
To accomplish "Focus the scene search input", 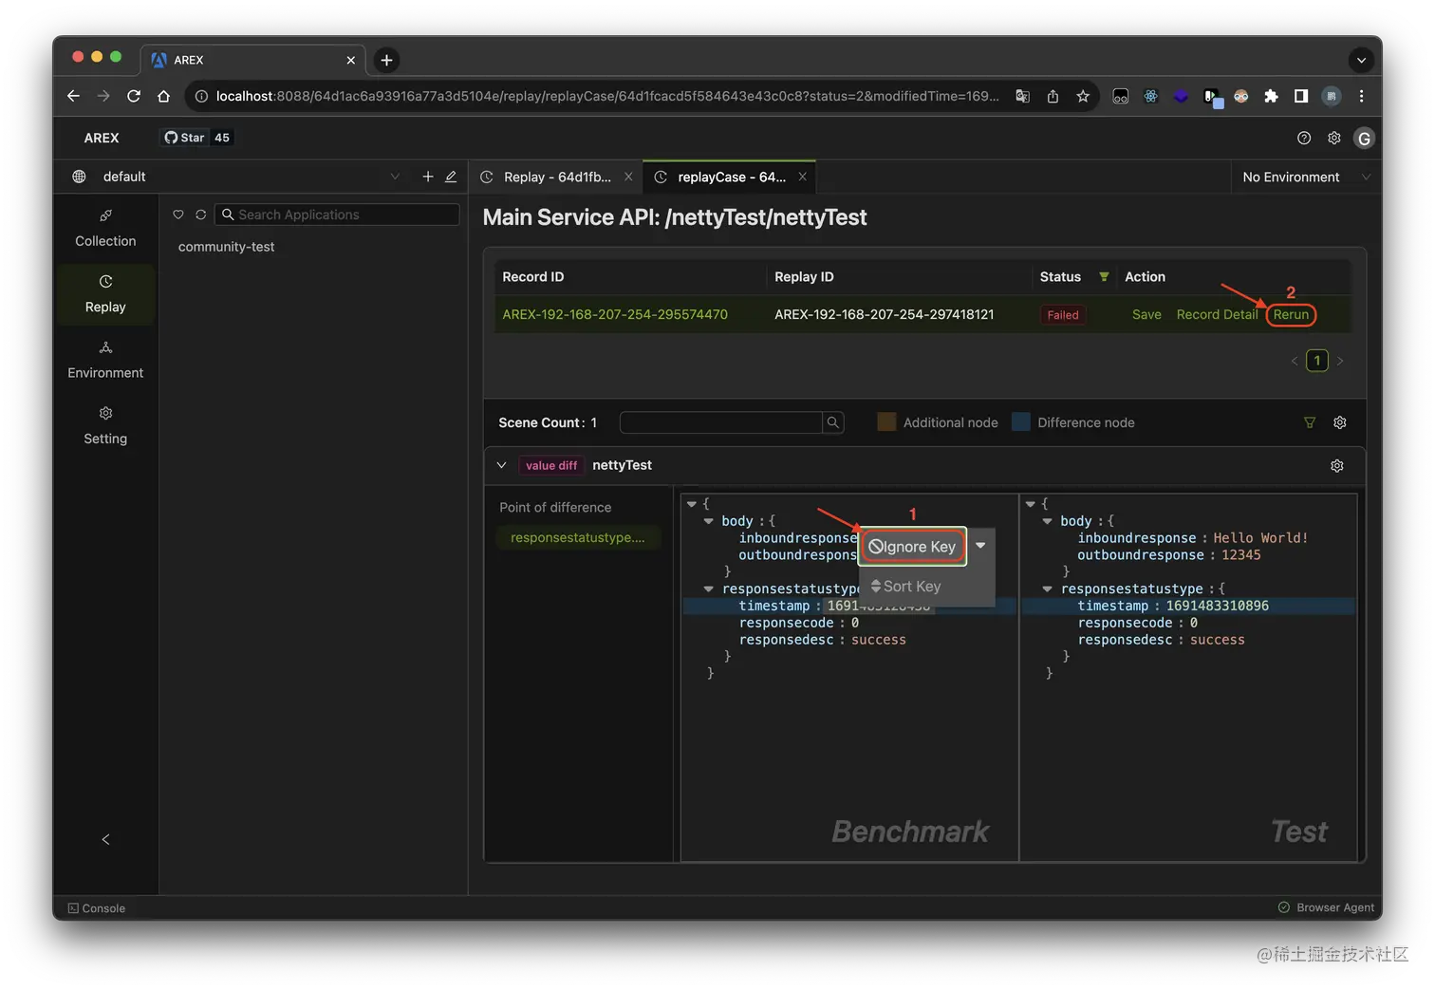I will 720,422.
